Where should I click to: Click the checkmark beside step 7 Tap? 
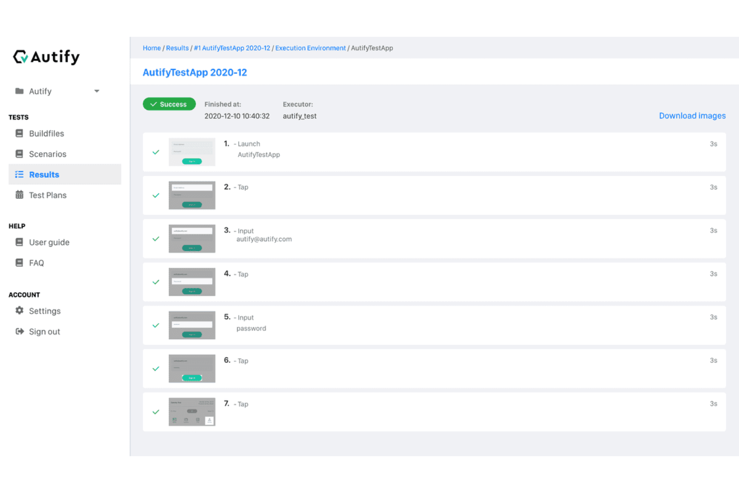click(155, 412)
